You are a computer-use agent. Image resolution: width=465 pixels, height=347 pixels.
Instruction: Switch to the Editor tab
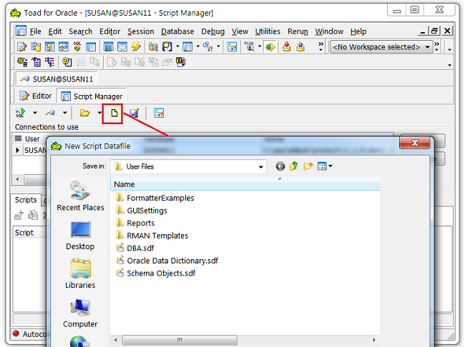(x=36, y=96)
